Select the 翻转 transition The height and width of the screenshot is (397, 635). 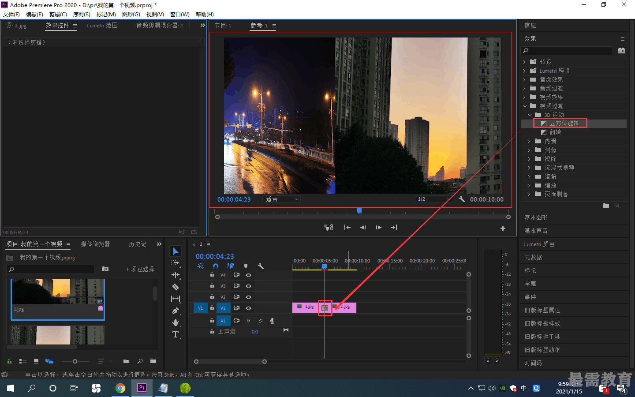555,132
